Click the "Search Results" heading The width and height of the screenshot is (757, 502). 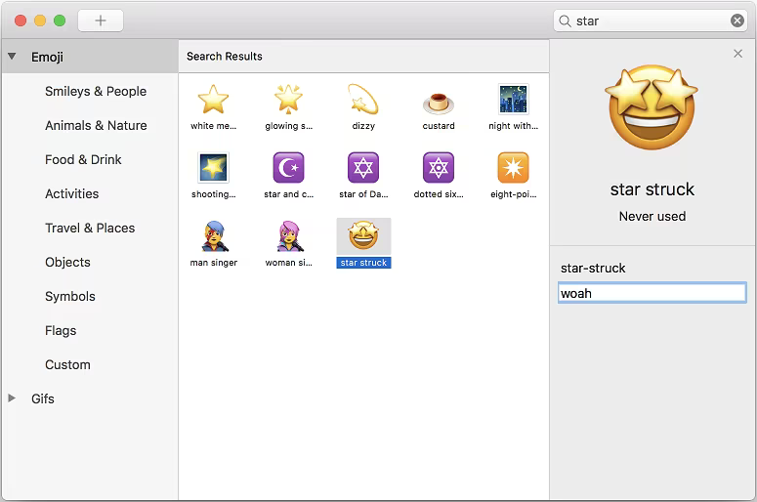tap(225, 57)
